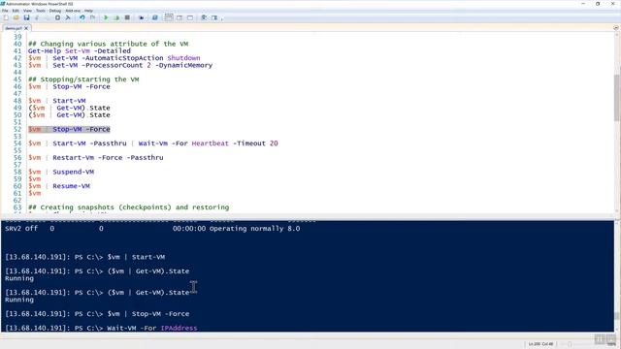Screen dimensions: 621x349
Task: Click the Undo arrow icon
Action: point(82,17)
